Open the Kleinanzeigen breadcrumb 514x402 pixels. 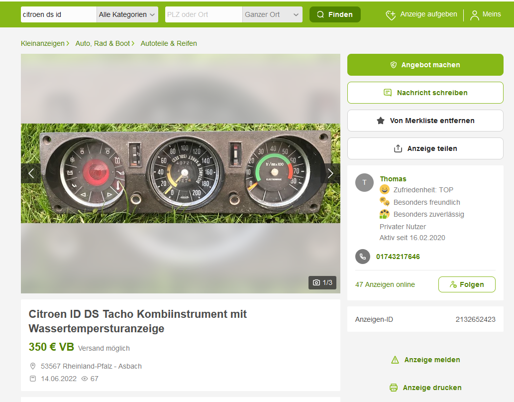coord(43,43)
